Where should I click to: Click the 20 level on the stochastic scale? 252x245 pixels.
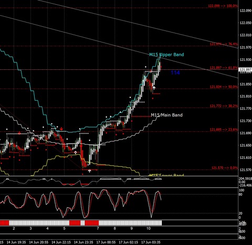pos(240,214)
